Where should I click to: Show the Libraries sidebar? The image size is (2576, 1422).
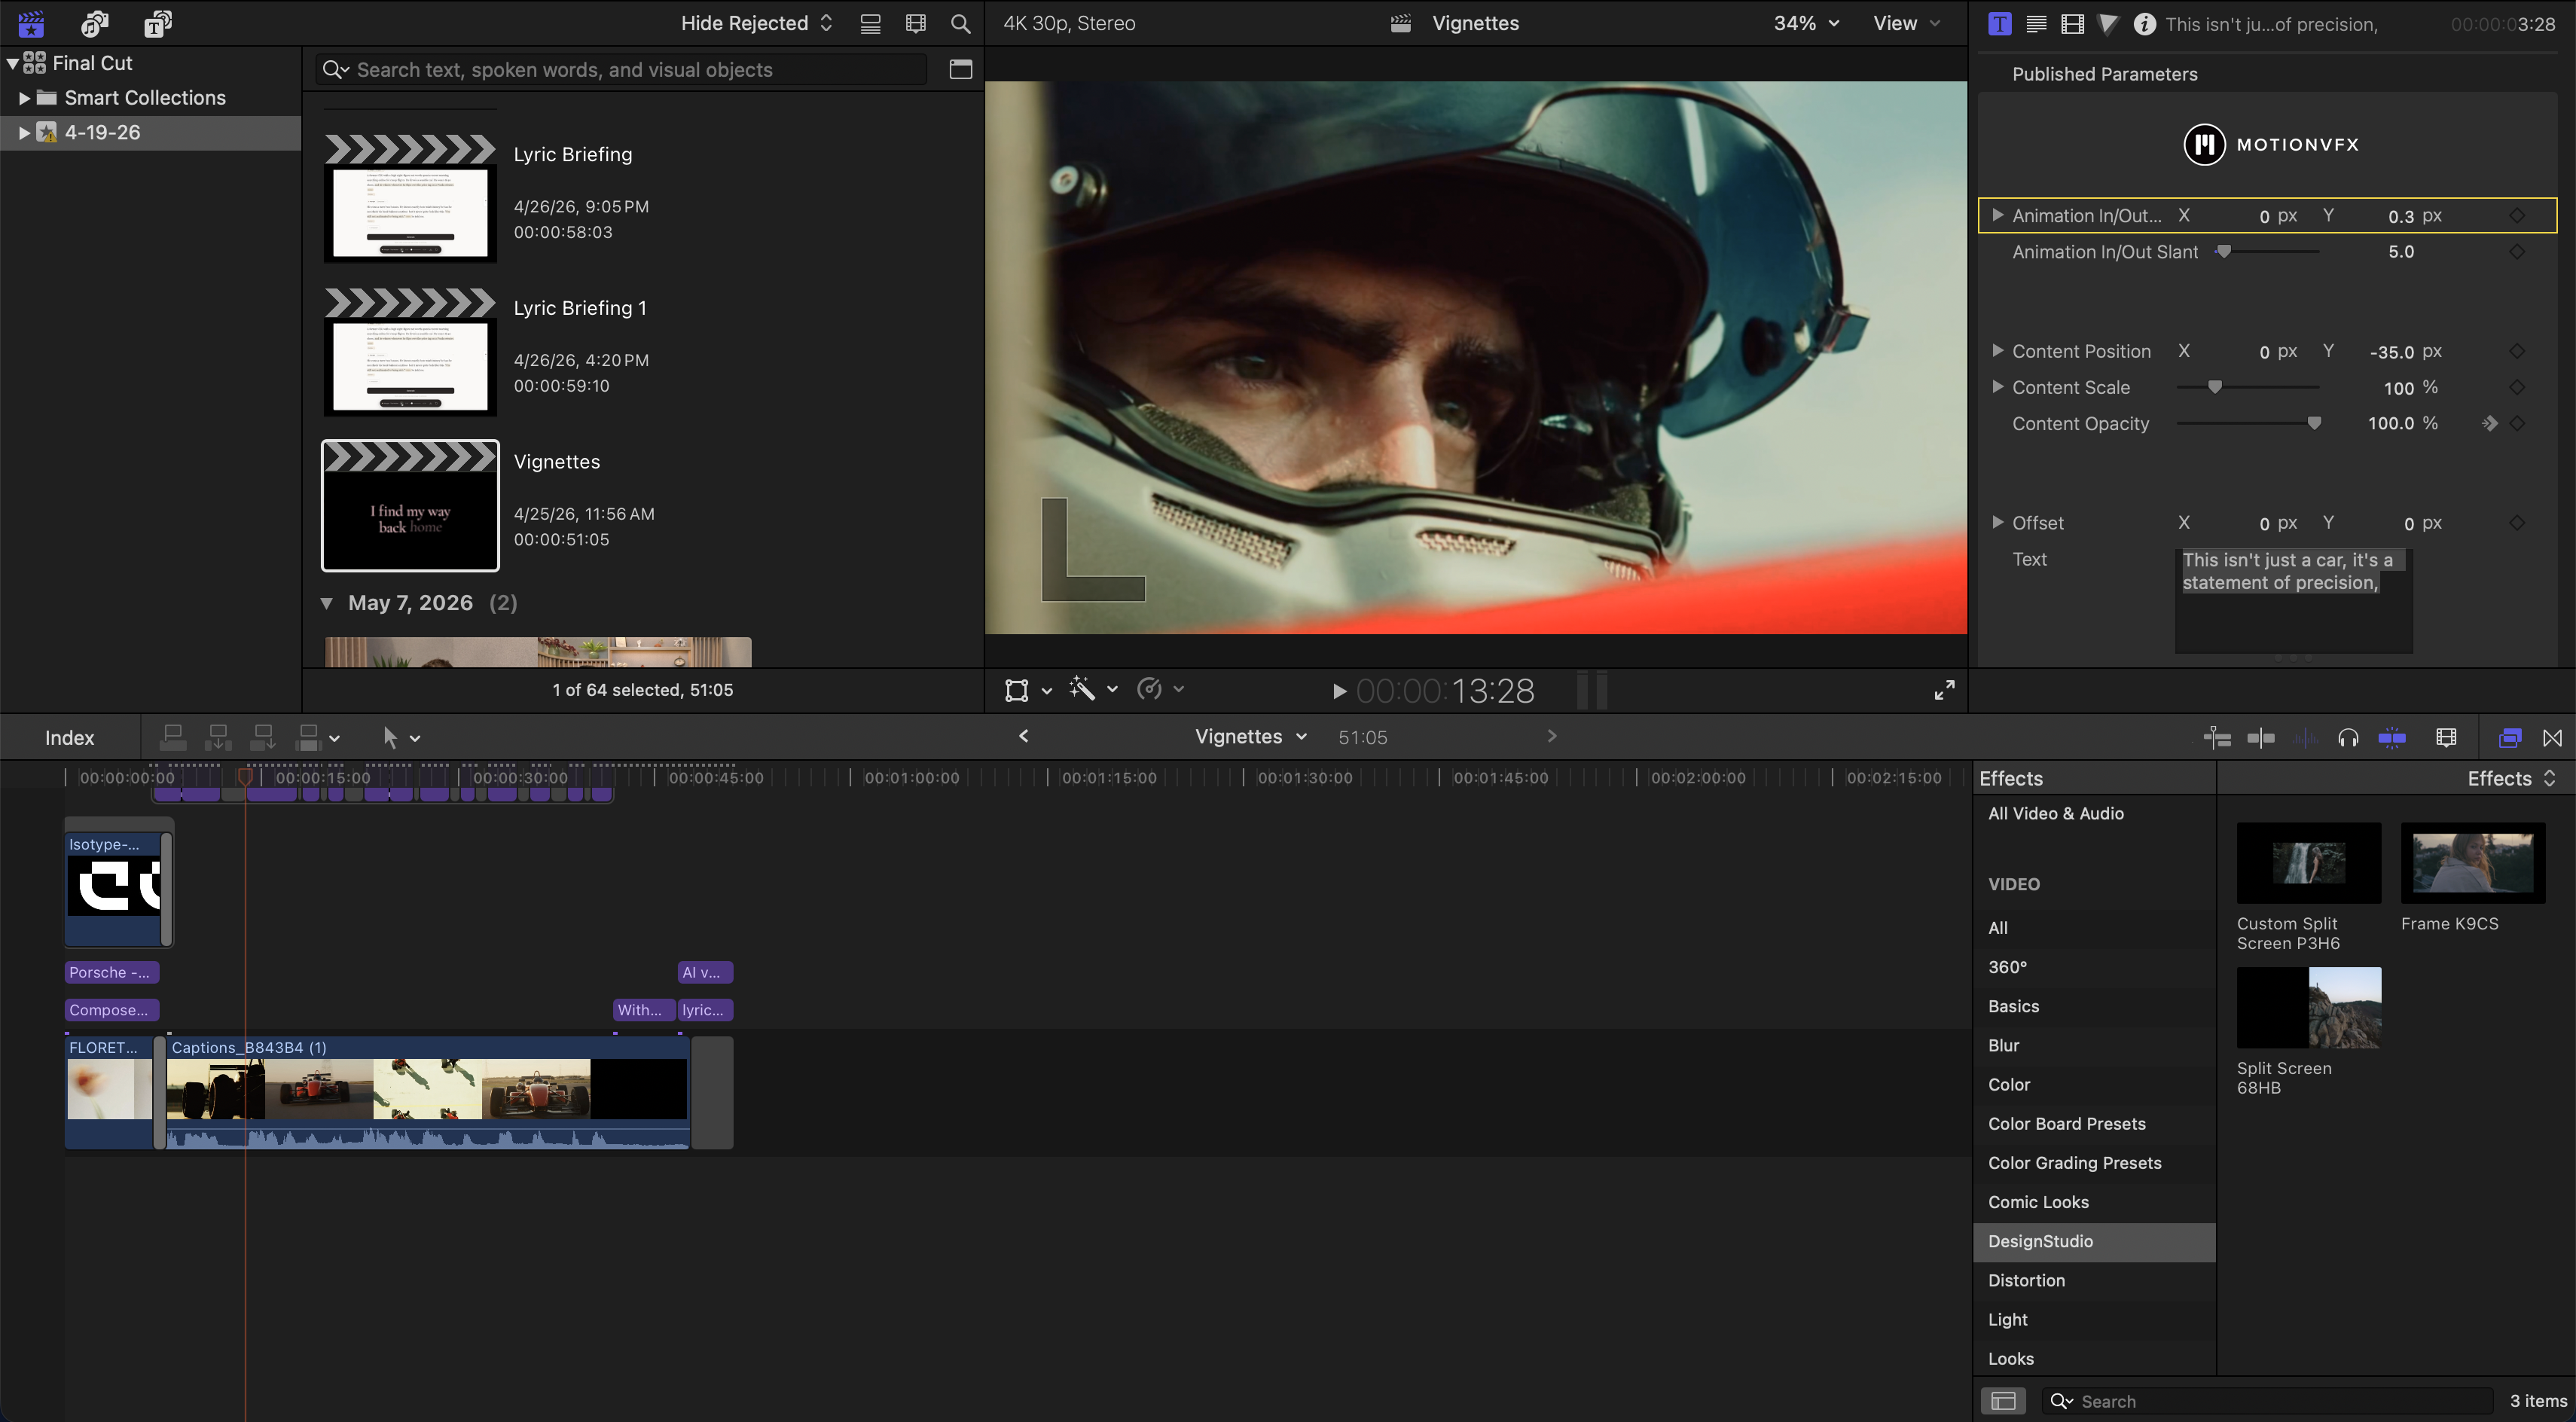click(31, 23)
